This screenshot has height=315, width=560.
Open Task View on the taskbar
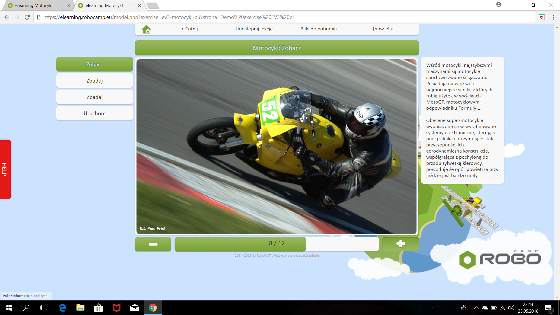tap(44, 308)
